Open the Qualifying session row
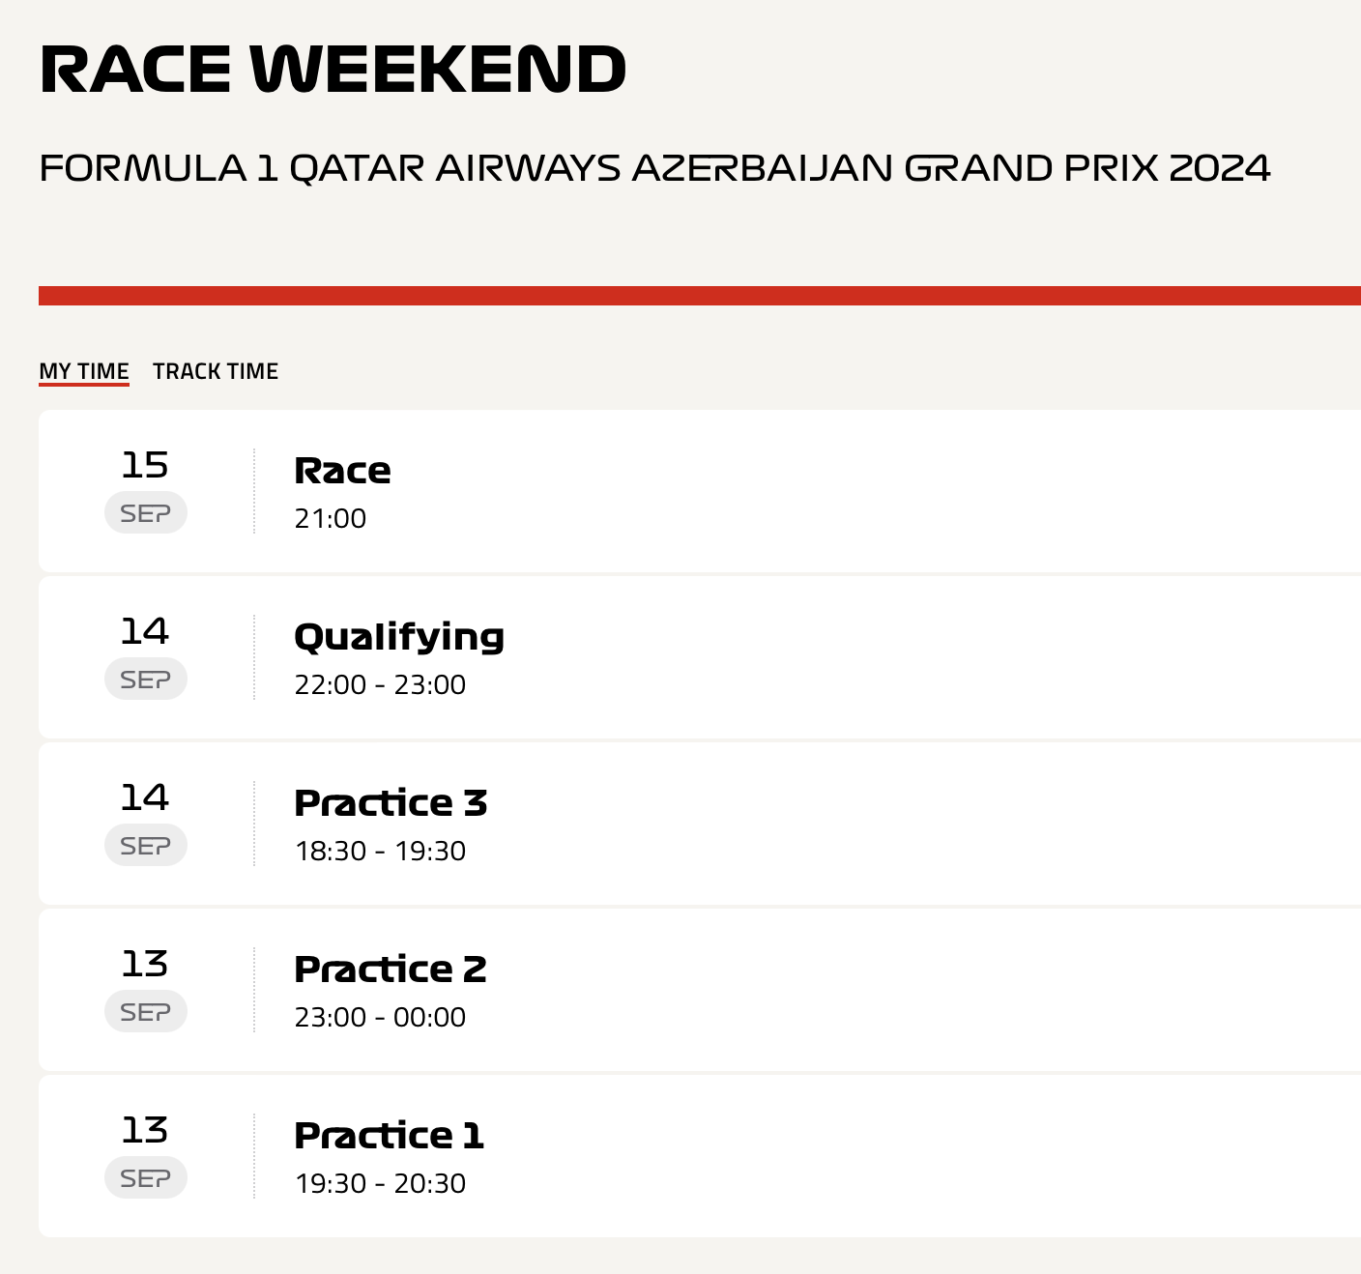Screen dimensions: 1361x1274 (x=700, y=657)
